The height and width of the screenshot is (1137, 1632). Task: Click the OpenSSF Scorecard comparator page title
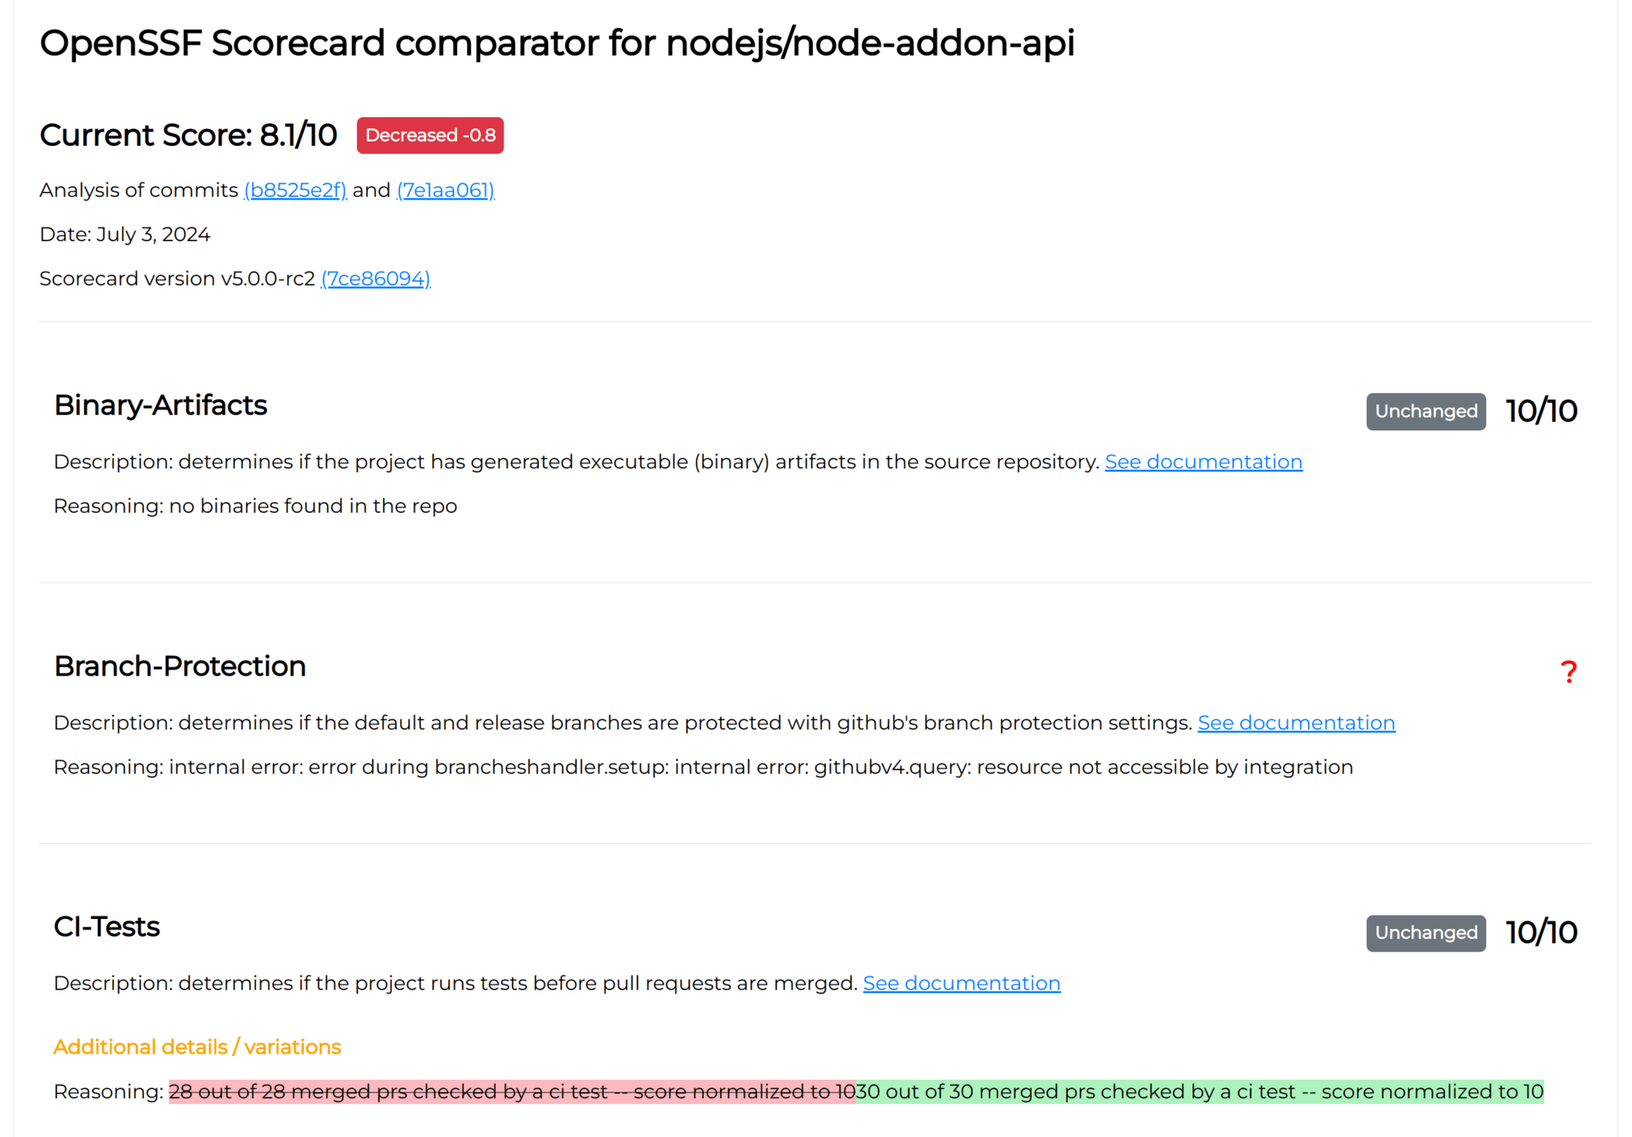tap(557, 44)
